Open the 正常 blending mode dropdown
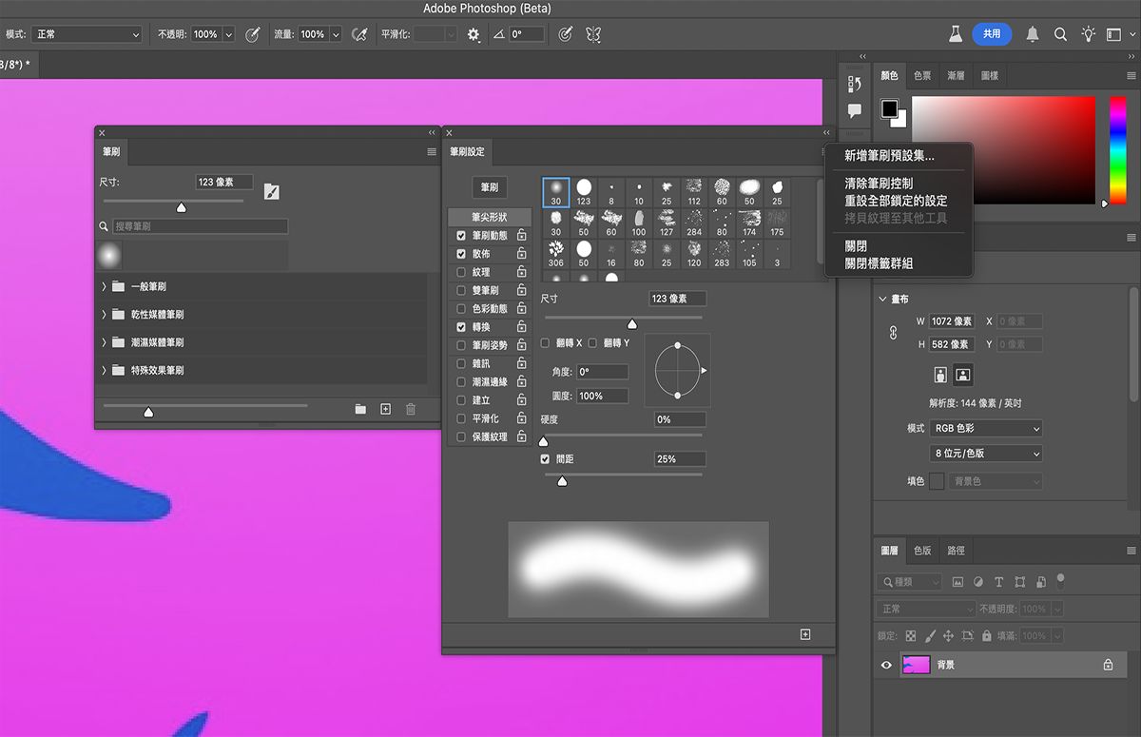1141x737 pixels. [x=86, y=34]
